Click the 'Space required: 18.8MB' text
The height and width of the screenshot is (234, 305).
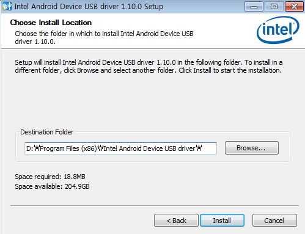click(50, 177)
